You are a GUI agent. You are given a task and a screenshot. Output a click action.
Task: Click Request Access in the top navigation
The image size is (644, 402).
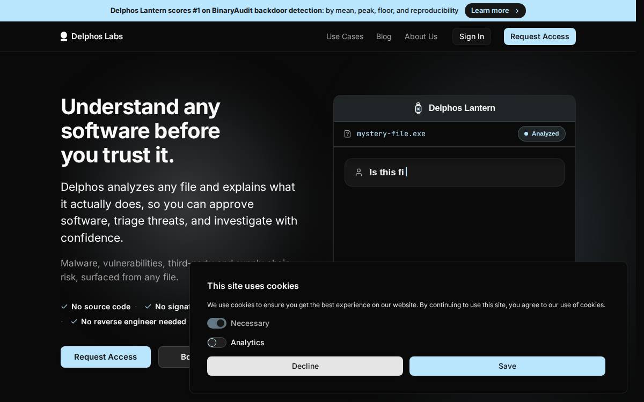pyautogui.click(x=539, y=36)
